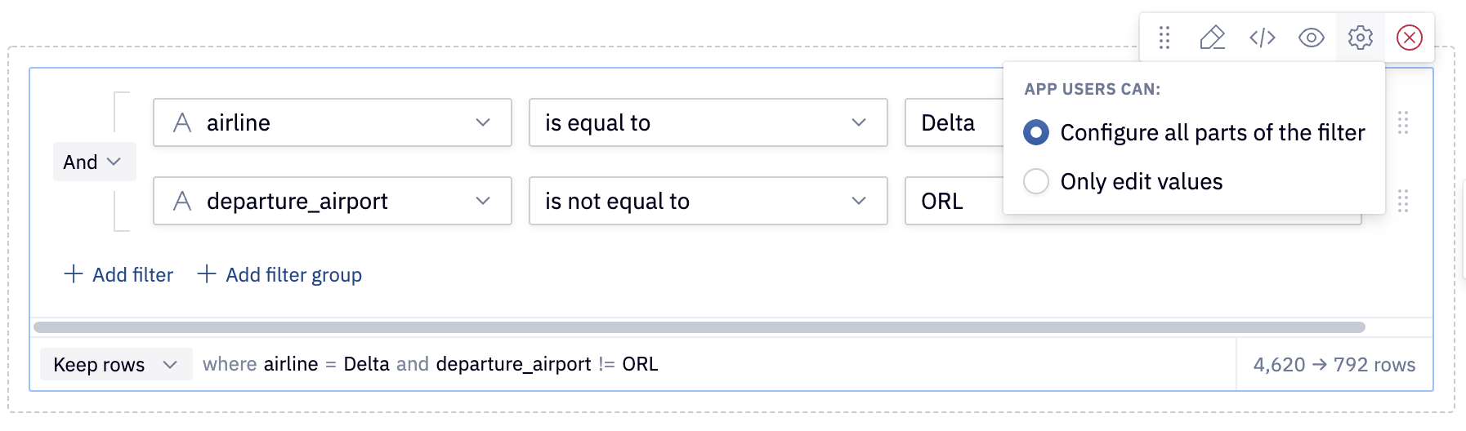Grab the departure_airport row drag handle
Viewport: 1466px width, 431px height.
click(x=1403, y=201)
